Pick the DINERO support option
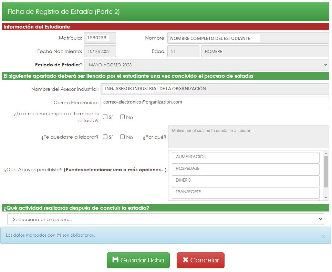 point(245,181)
